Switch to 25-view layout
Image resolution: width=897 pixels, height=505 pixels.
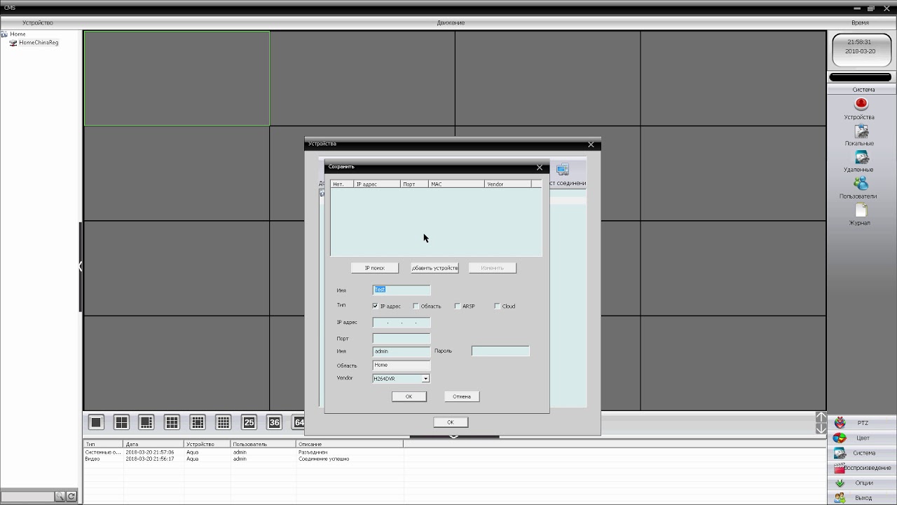(249, 422)
